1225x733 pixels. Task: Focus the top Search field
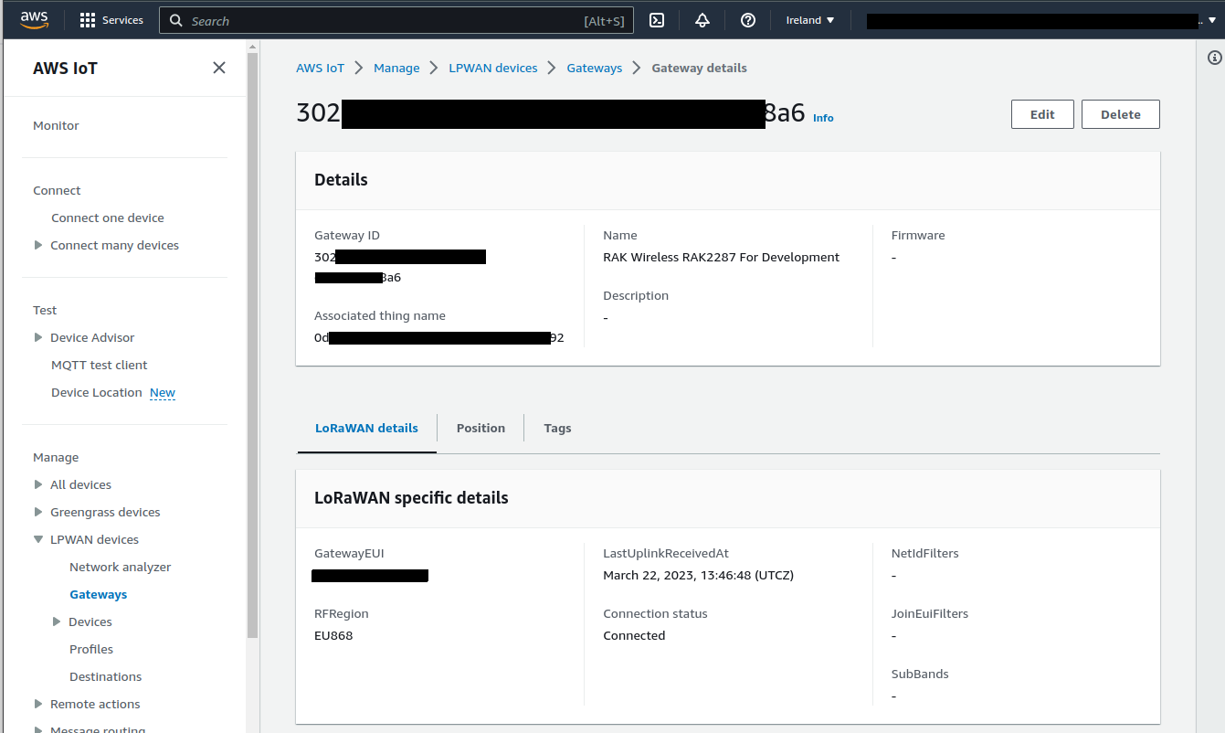[396, 20]
